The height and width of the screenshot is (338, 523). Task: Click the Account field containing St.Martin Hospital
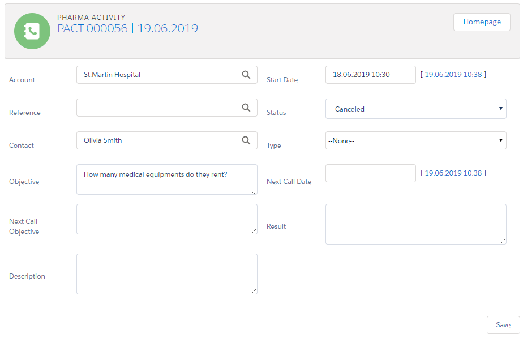point(158,75)
